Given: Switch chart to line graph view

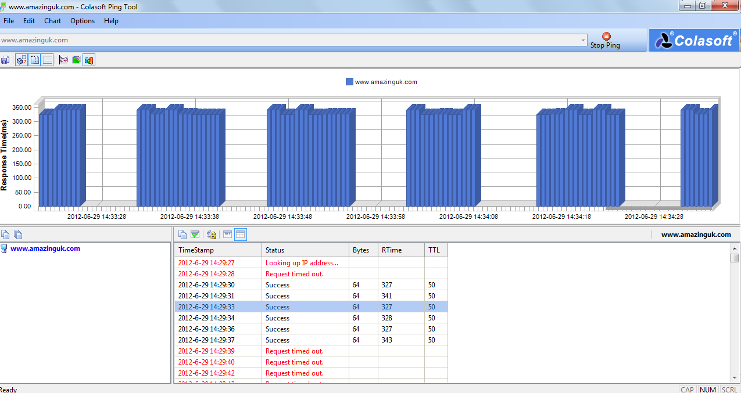Looking at the screenshot, I should [x=63, y=60].
